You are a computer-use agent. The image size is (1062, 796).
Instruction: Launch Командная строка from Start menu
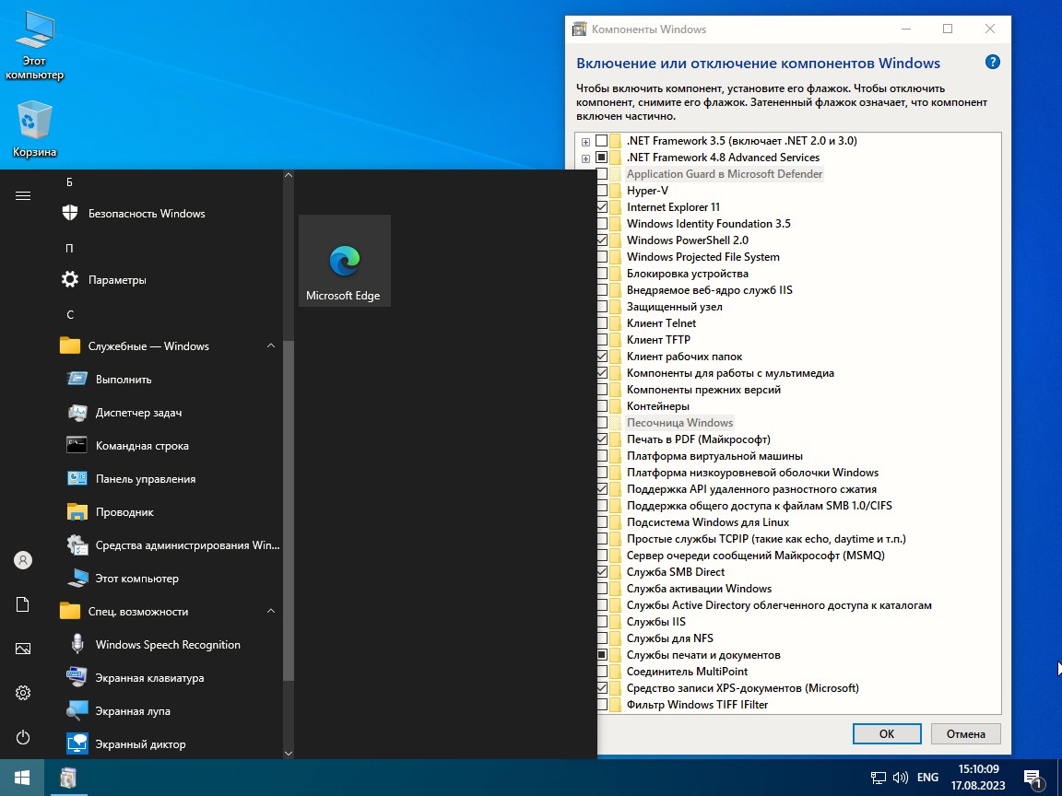click(142, 446)
